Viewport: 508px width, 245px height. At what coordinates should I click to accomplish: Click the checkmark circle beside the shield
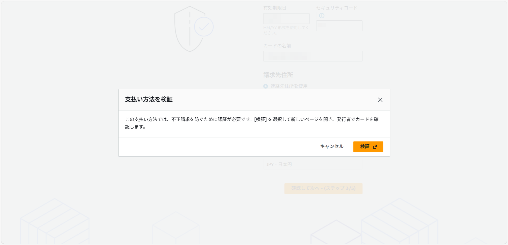(x=204, y=27)
